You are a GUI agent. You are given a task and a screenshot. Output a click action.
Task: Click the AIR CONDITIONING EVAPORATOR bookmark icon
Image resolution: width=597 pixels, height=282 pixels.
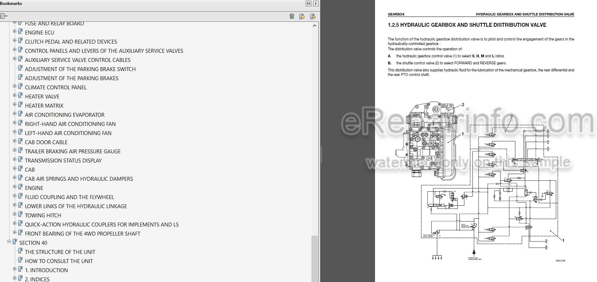pyautogui.click(x=20, y=114)
